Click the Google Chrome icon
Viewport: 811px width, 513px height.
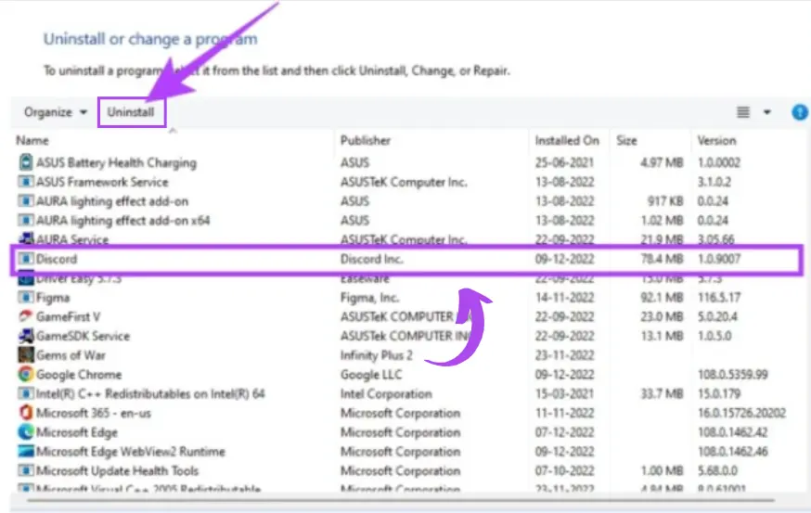(25, 374)
